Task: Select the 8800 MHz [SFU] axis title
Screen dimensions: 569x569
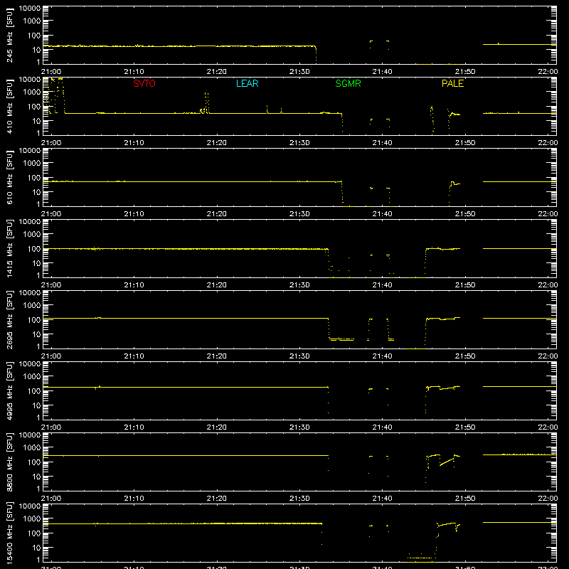Action: (x=10, y=462)
